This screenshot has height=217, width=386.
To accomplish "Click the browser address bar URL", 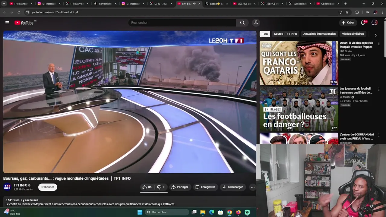I will (x=55, y=12).
